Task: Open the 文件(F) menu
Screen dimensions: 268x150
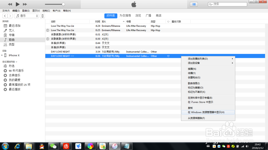Action: 6,11
